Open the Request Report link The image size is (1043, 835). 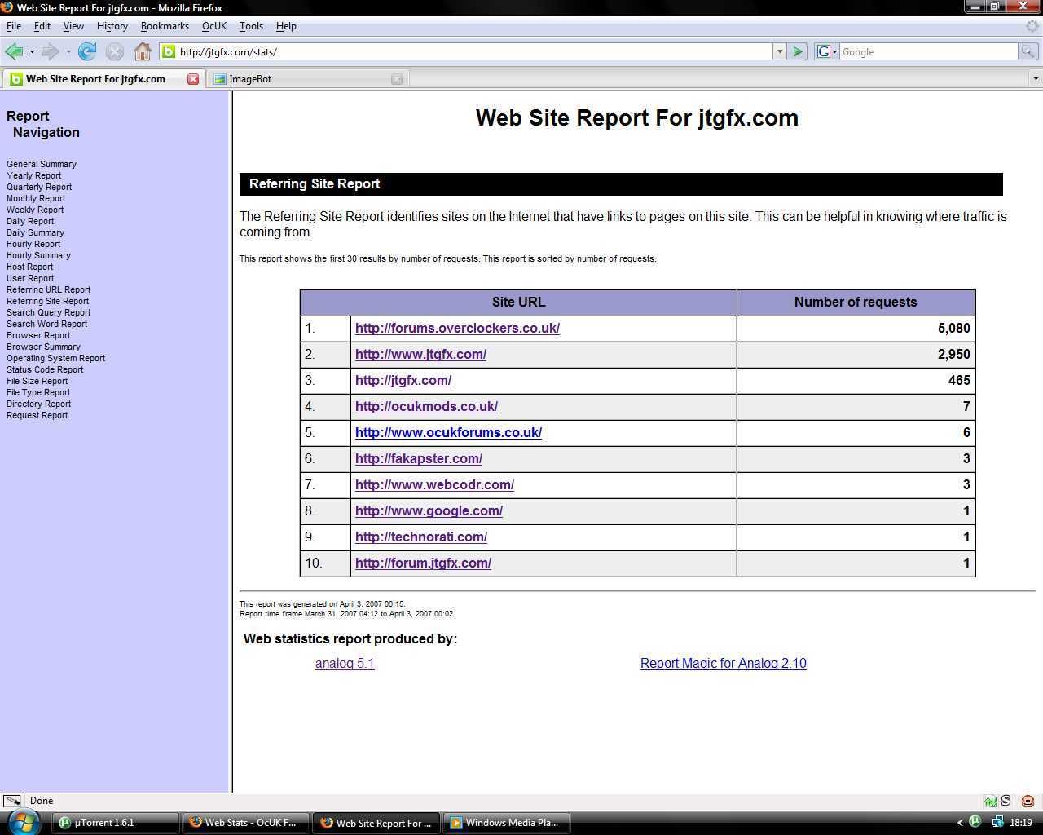pos(37,415)
